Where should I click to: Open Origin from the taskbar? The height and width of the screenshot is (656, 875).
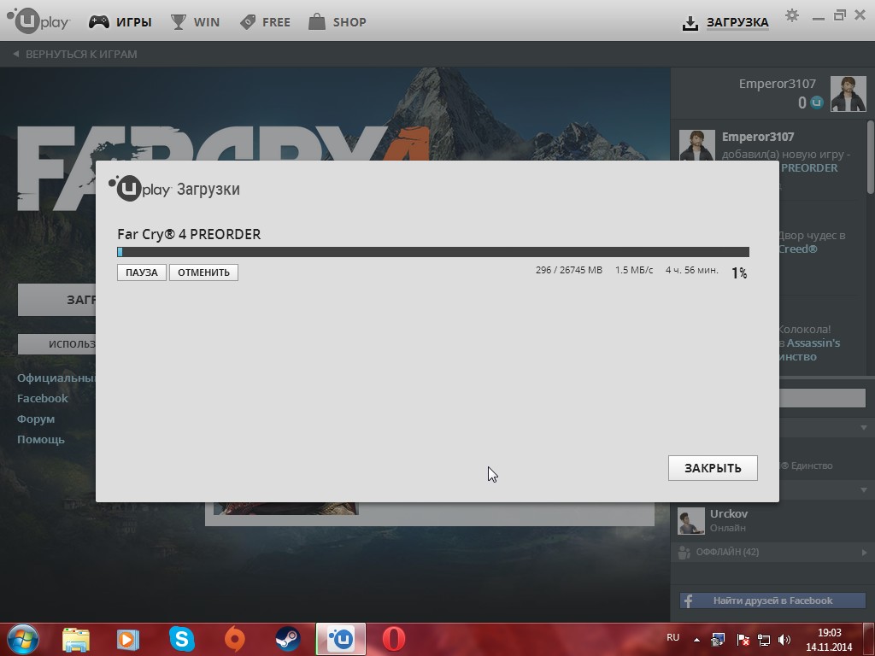(234, 639)
